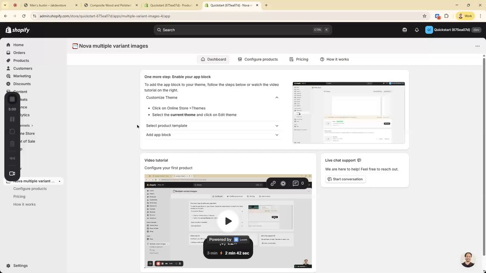Open the tab search dropdown arrow

point(6,5)
